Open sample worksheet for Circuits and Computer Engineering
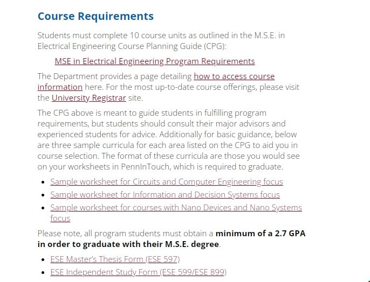Viewport: 370px width, 282px height. click(166, 182)
